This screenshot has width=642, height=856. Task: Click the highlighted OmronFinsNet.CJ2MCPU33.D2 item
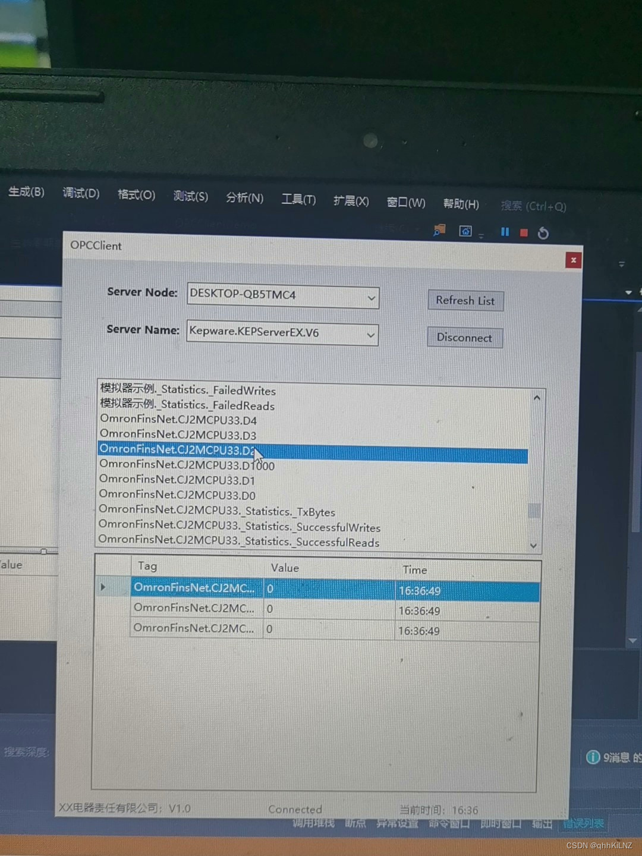pos(312,451)
